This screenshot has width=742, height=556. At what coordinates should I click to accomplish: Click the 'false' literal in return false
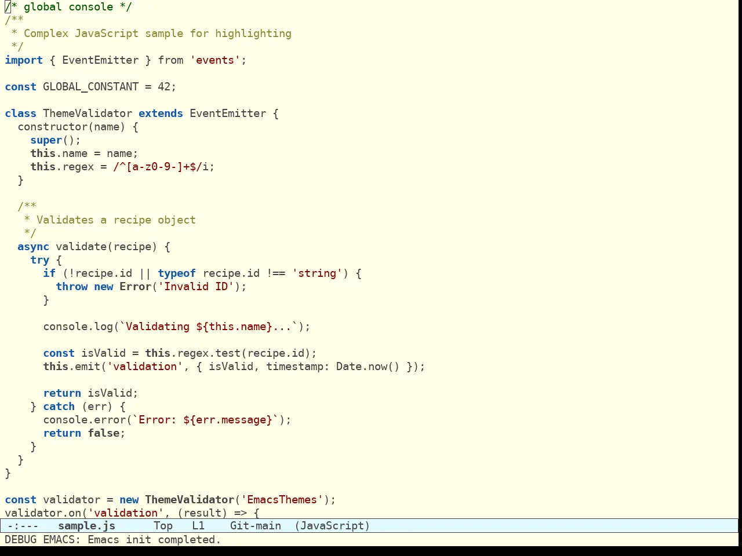coord(104,433)
